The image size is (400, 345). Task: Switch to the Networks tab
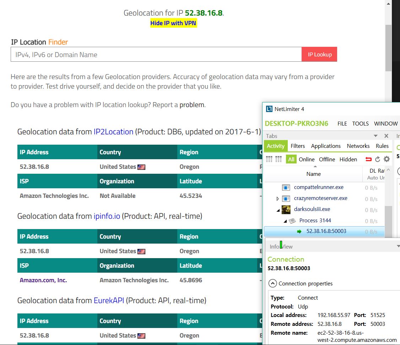pyautogui.click(x=358, y=146)
